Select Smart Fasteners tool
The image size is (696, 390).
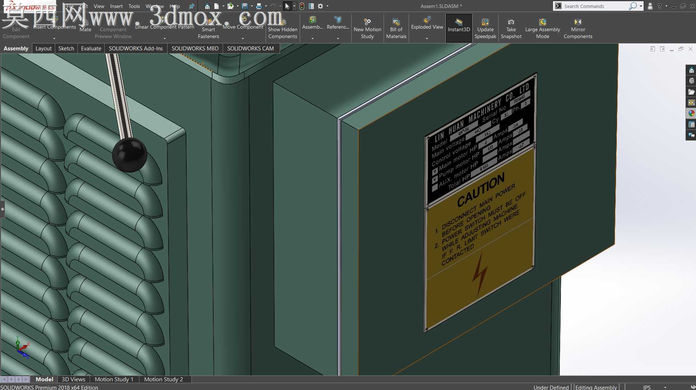[209, 28]
